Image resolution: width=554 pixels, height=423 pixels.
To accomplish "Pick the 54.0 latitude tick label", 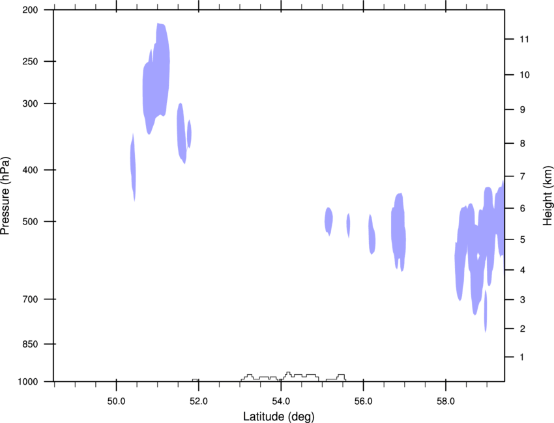I will (281, 402).
